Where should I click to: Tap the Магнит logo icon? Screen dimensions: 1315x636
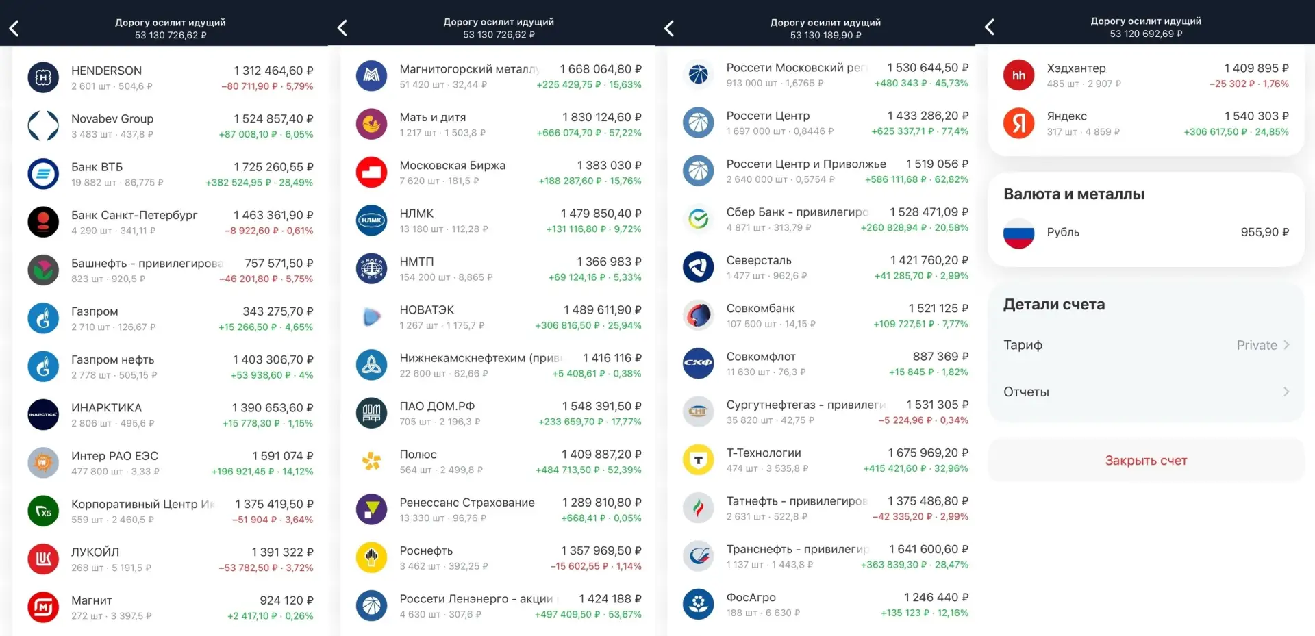[43, 607]
